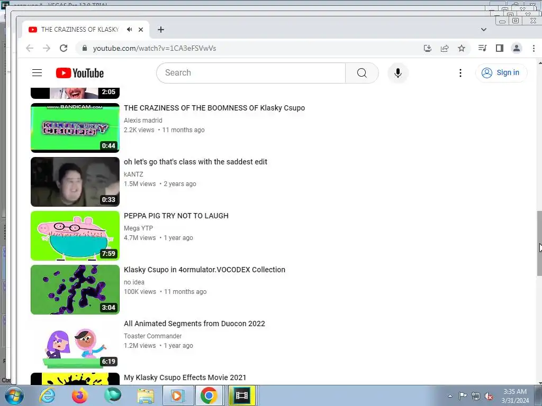Reload the current page

pos(64,48)
